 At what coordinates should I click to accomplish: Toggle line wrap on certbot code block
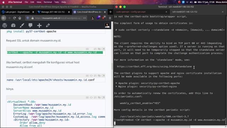coord(95,49)
